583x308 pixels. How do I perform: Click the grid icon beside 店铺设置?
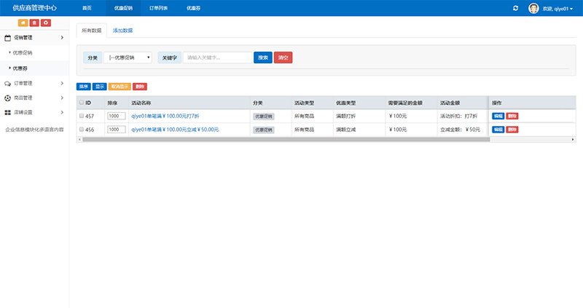pyautogui.click(x=8, y=112)
